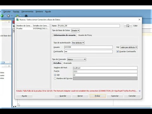The image size is (152, 114).
Task: Open the Ayuda menu in menu bar
Action: (x=48, y=11)
